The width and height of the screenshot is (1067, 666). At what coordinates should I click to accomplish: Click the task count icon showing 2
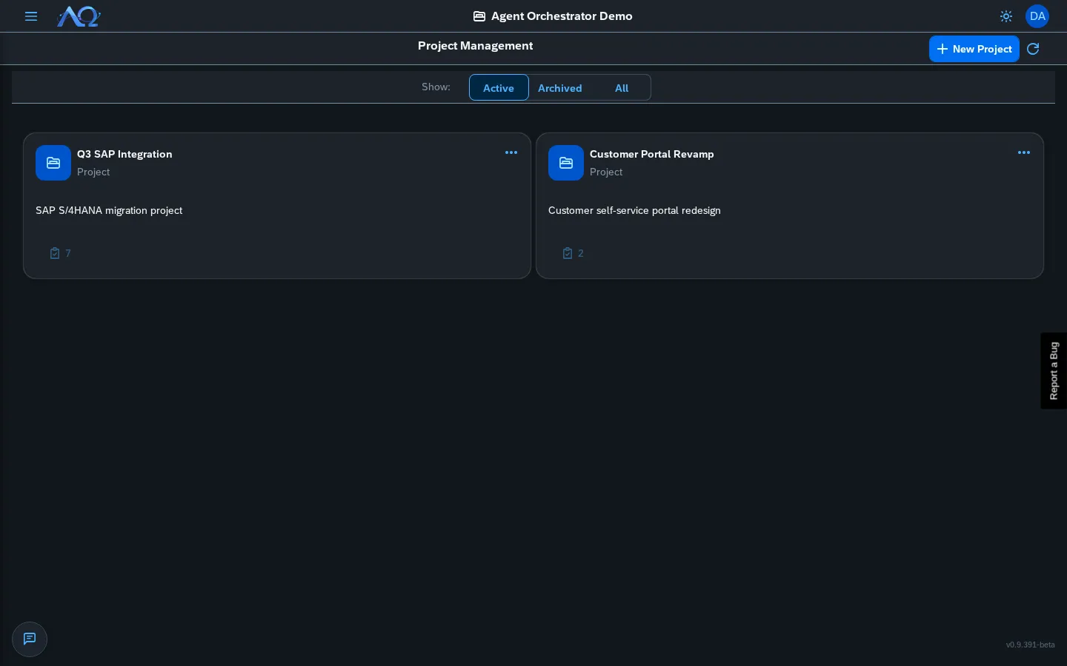coord(568,253)
